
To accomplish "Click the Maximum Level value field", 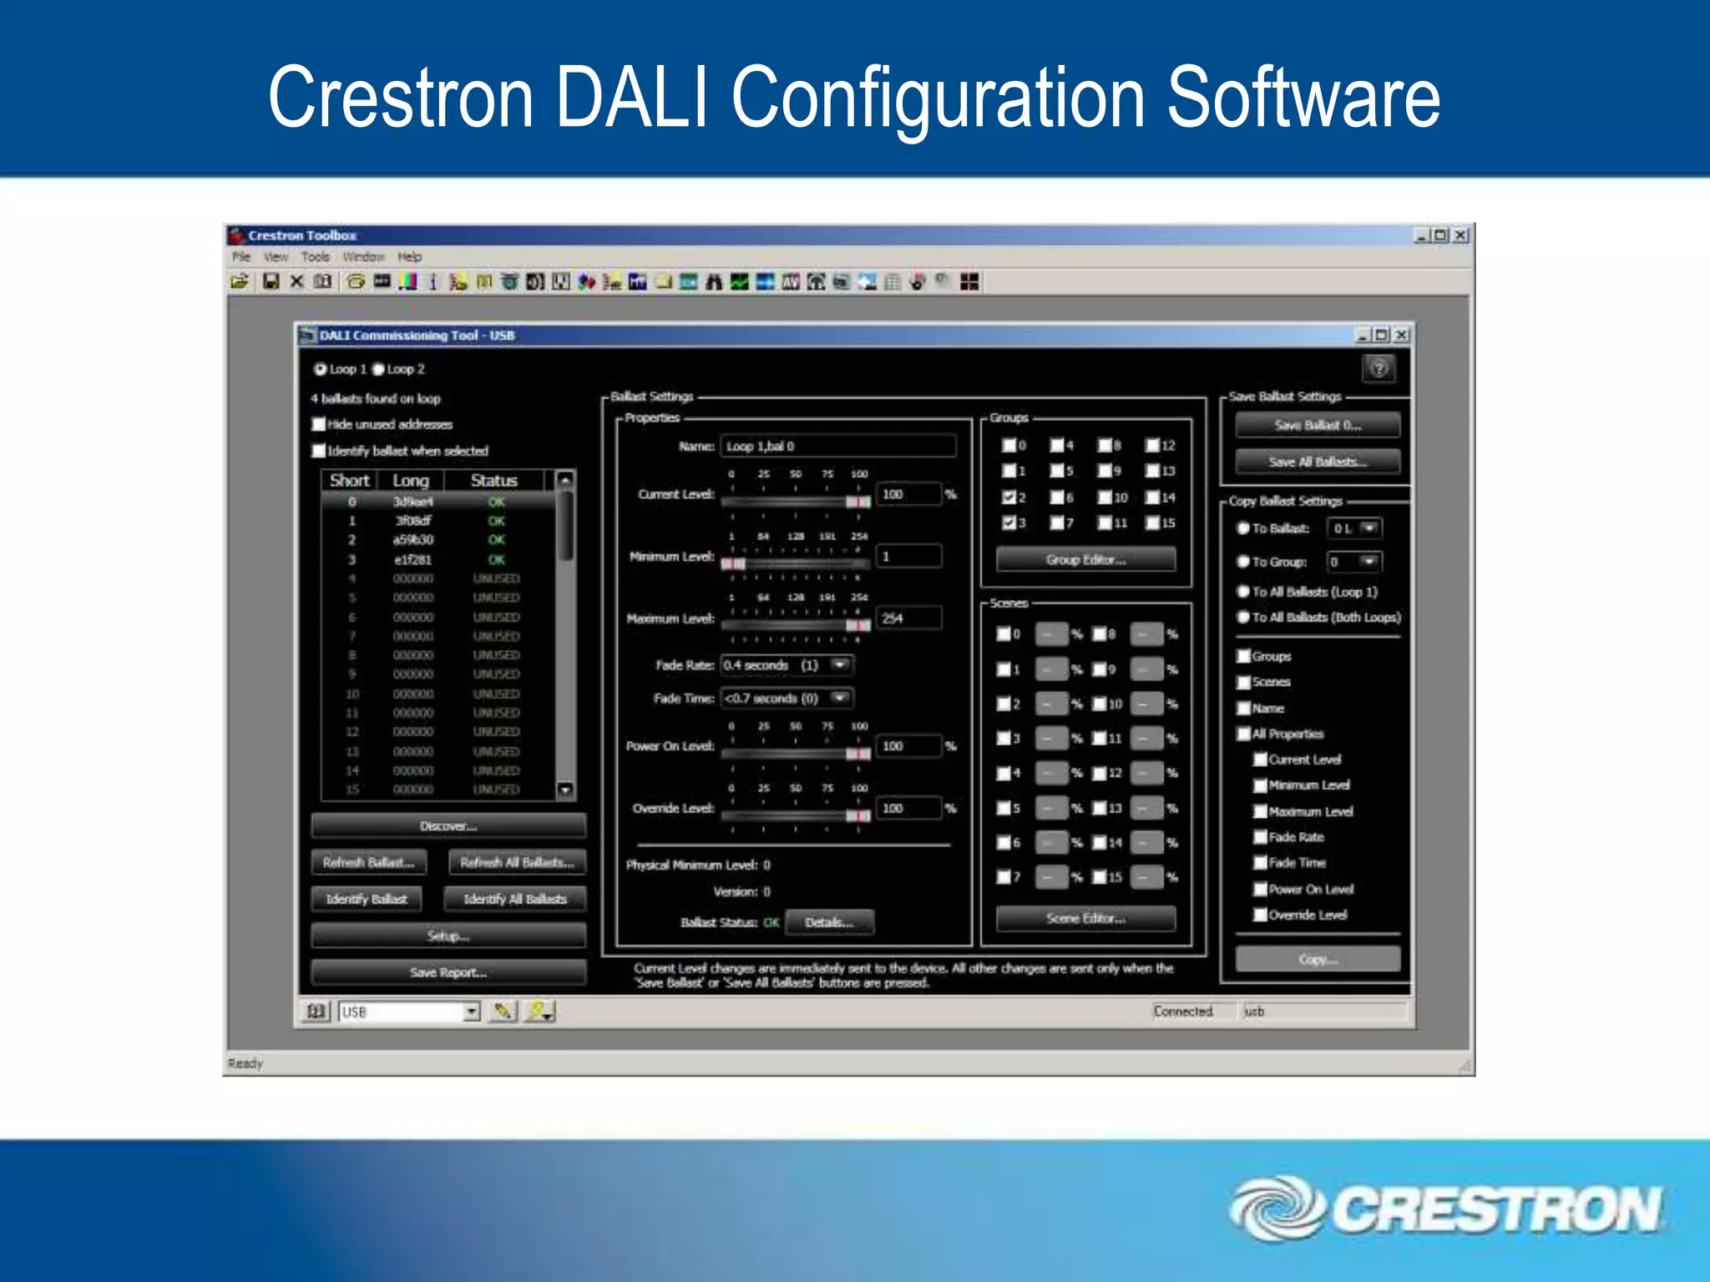I will 909,618.
